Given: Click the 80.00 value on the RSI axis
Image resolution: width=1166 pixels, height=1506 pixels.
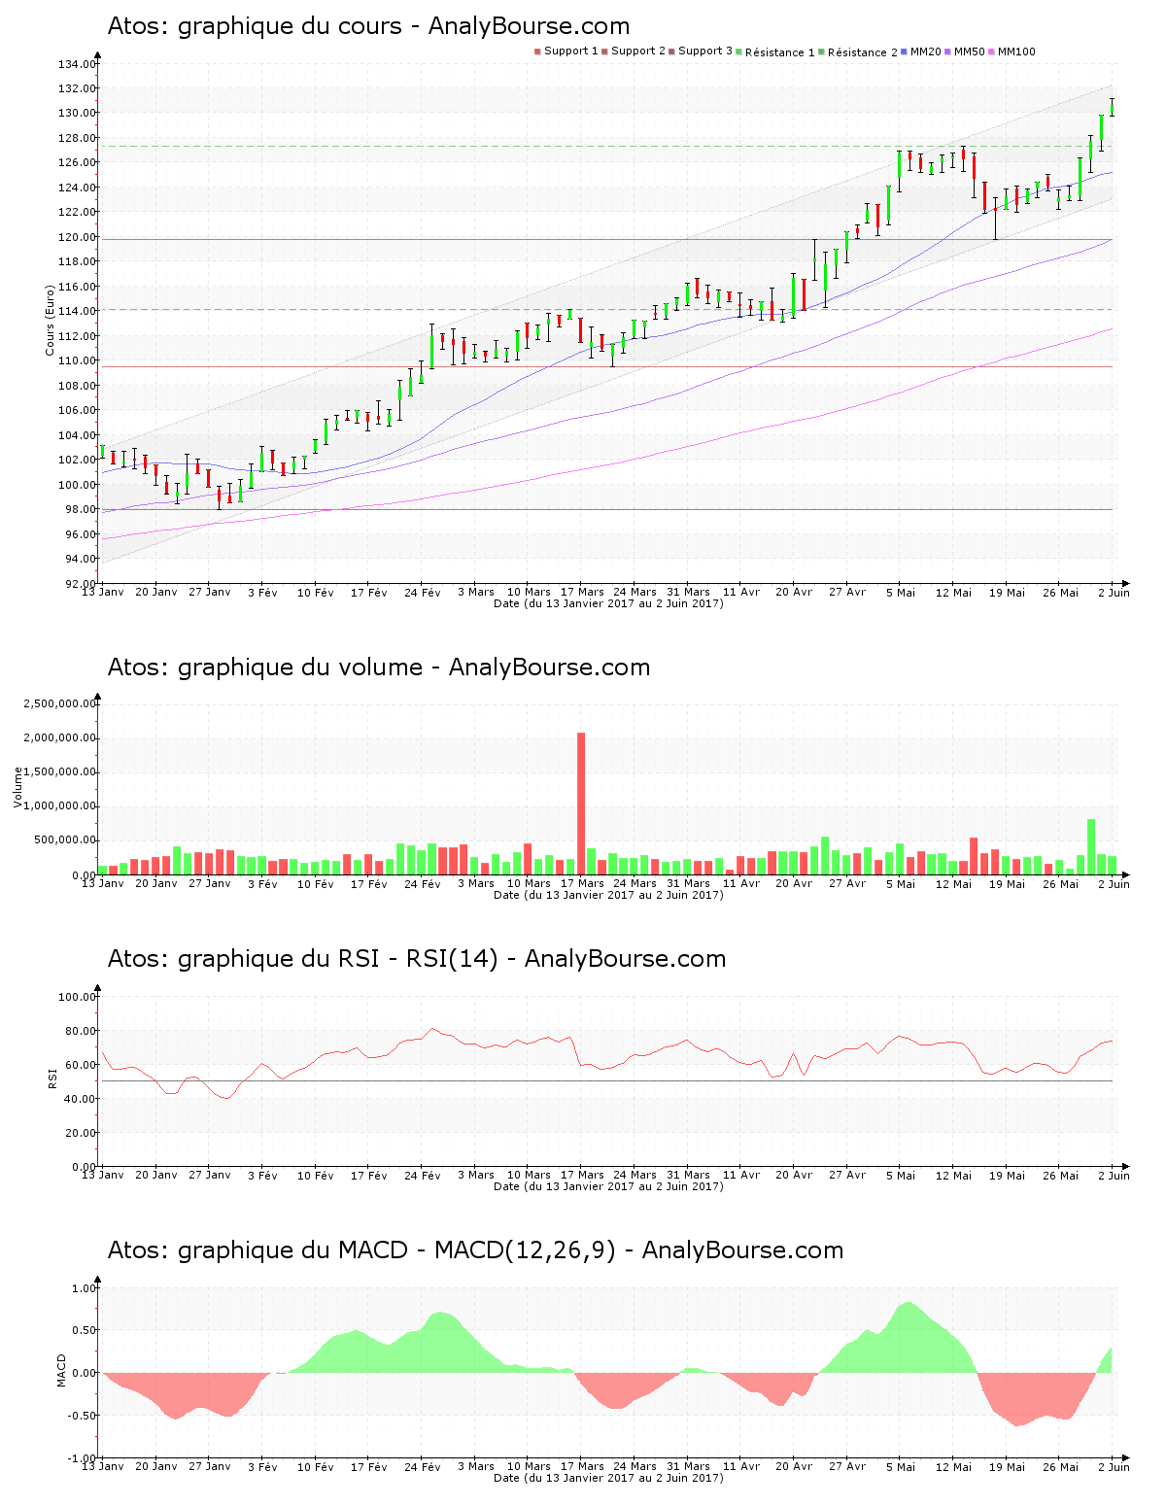Looking at the screenshot, I should click(x=80, y=1031).
